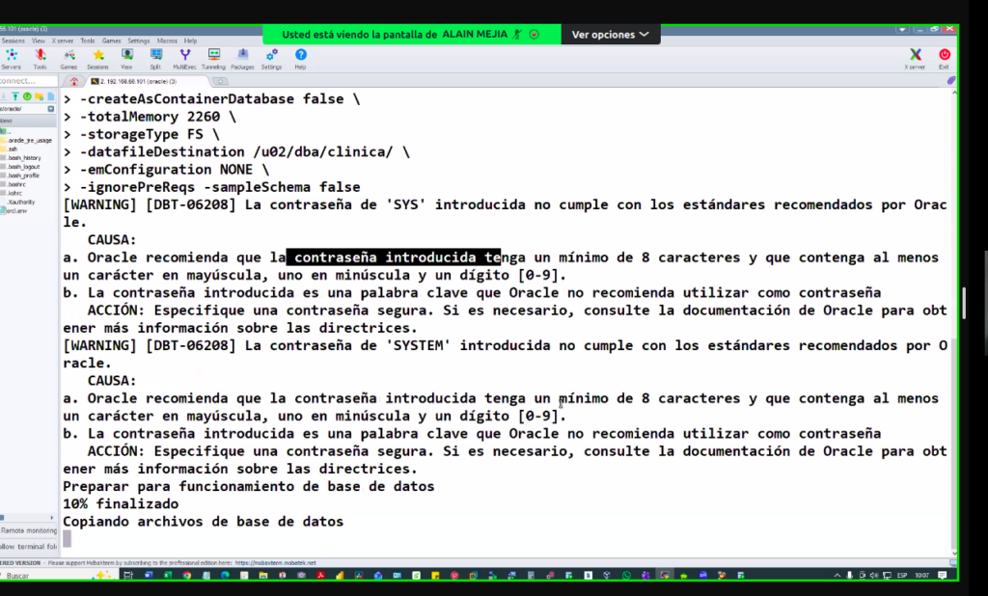The height and width of the screenshot is (596, 988).
Task: Click the X server icon
Action: (x=915, y=58)
